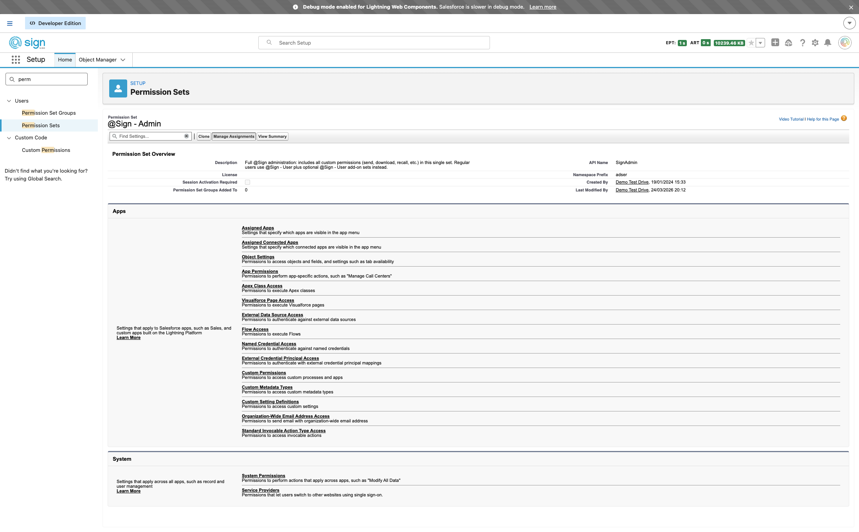Open the favorites list dropdown
Viewport: 859px width, 532px height.
(760, 43)
